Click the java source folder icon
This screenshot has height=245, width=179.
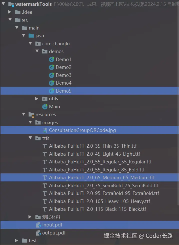click(31, 36)
